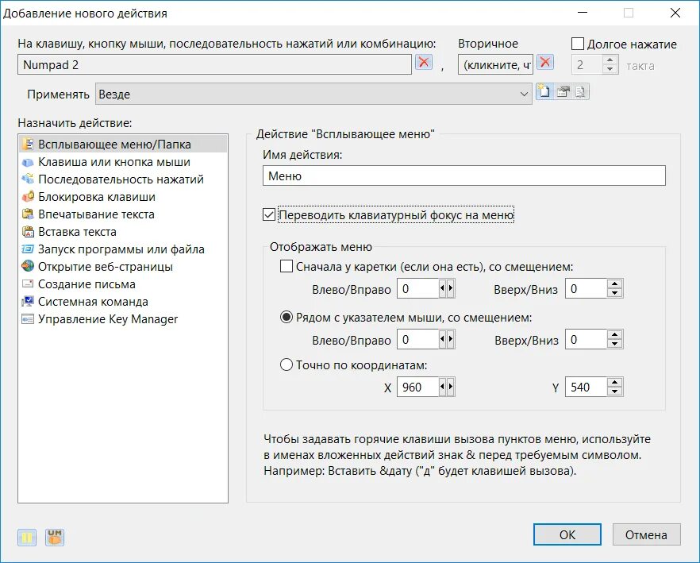This screenshot has width=700, height=563.
Task: Copy the apply-condition rule icon
Action: point(580,91)
